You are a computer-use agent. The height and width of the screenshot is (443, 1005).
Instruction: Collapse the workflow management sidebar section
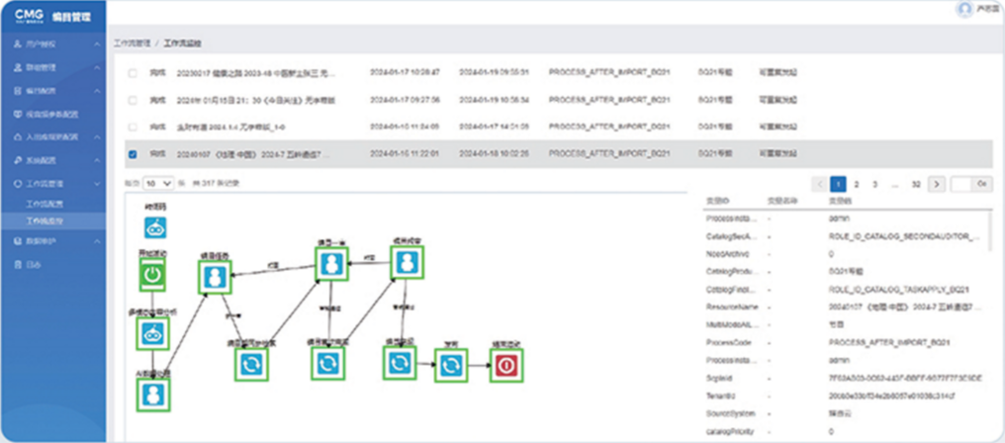click(x=96, y=184)
